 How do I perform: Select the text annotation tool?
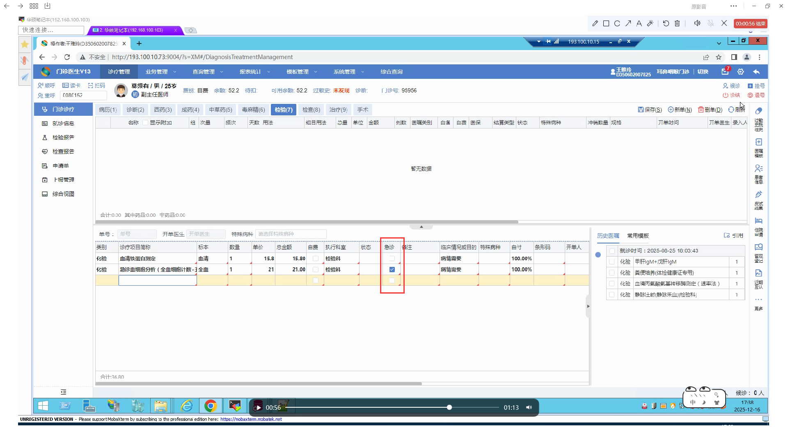pos(639,23)
